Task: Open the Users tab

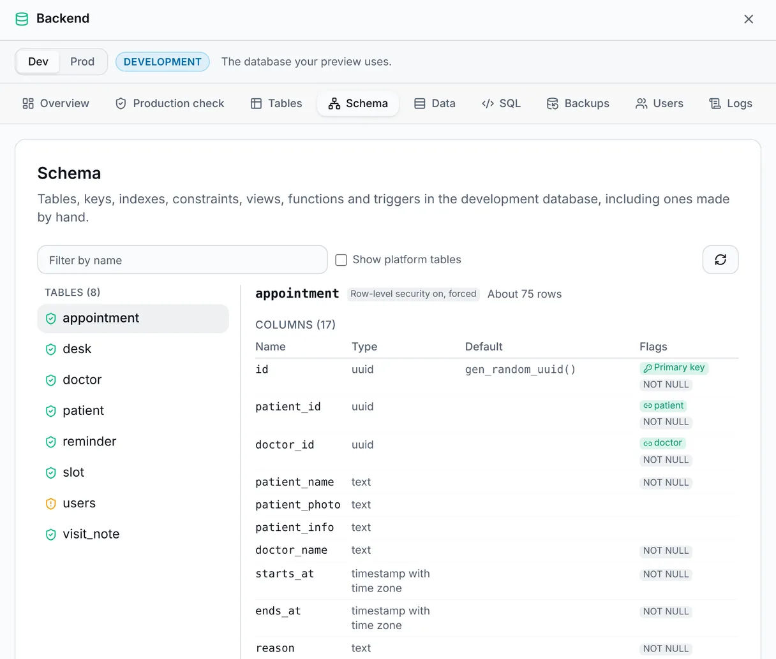Action: point(659,103)
